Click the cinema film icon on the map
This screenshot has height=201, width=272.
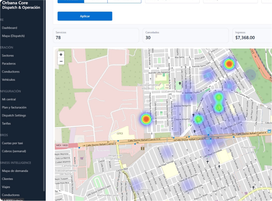142,148
